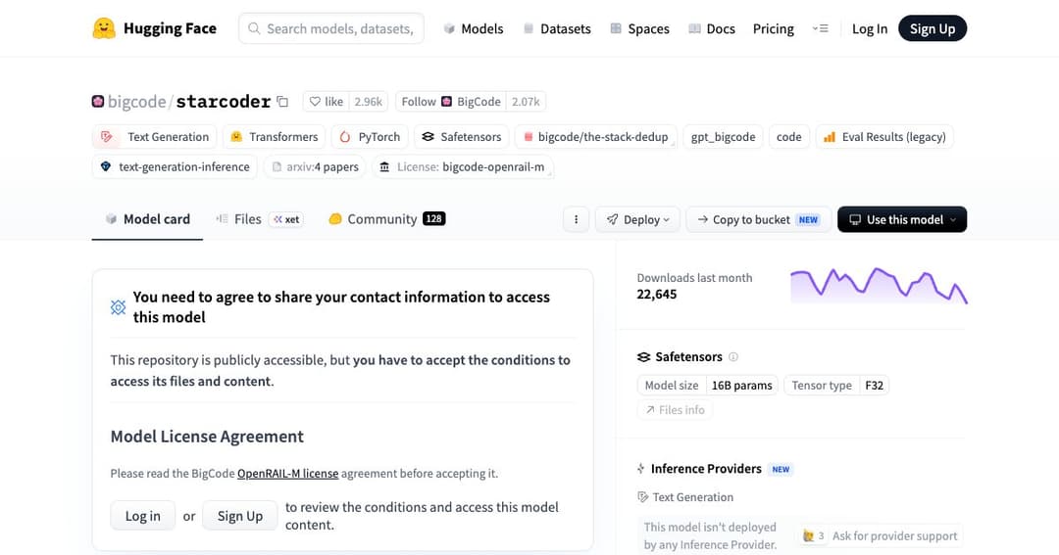Click the Safetensors tag

pos(461,137)
